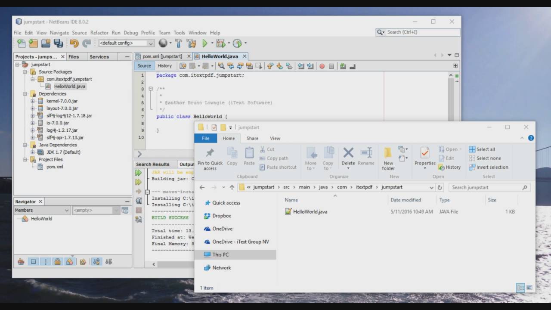Select HelloWorld.java file in Explorer

click(306, 212)
